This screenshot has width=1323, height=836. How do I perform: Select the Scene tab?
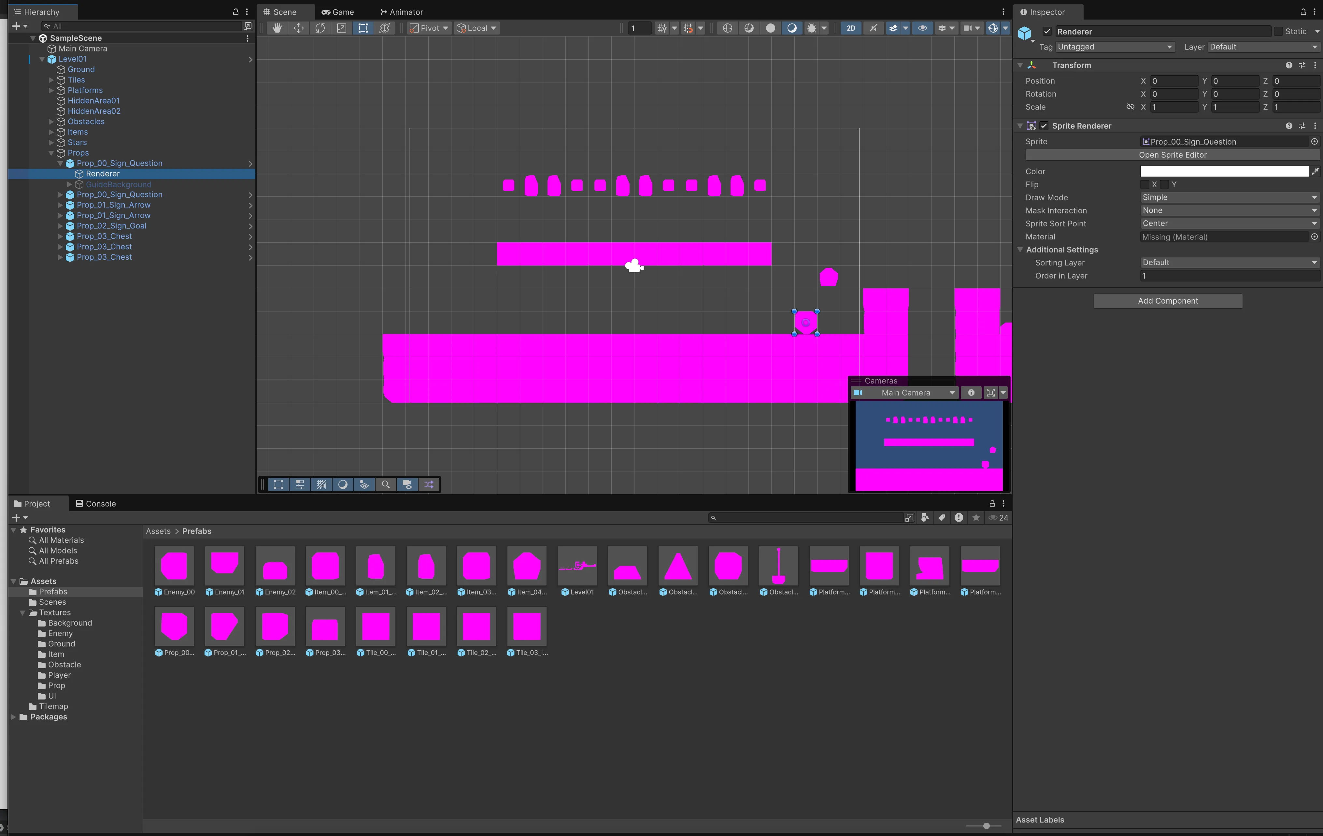(280, 11)
